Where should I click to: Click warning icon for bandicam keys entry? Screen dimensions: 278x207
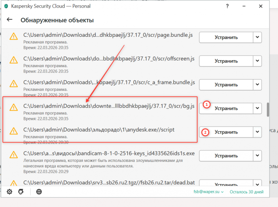[14, 155]
